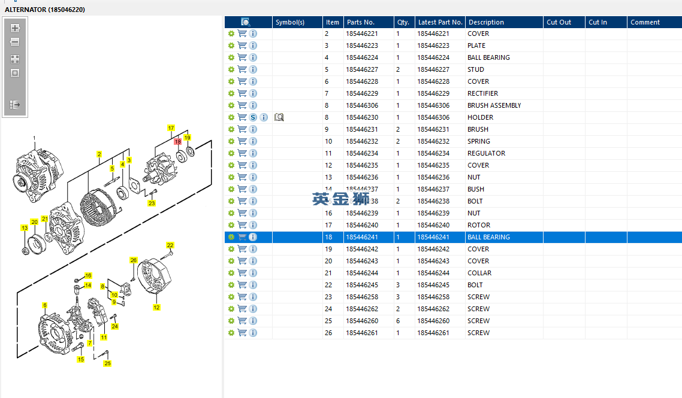Click the blue S supersession icon on HOLDER row
Image resolution: width=682 pixels, height=398 pixels.
[253, 117]
